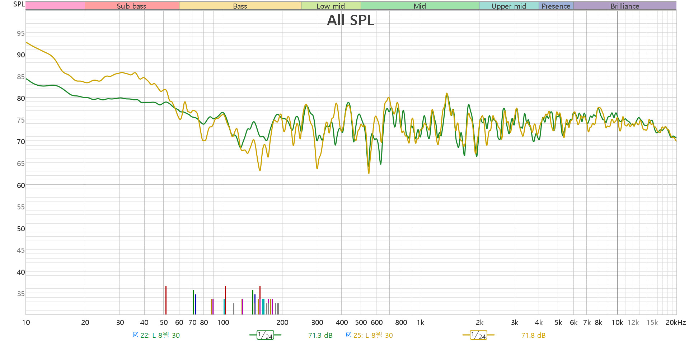Image resolution: width=689 pixels, height=341 pixels.
Task: Click the All SPL graph title
Action: click(x=351, y=20)
